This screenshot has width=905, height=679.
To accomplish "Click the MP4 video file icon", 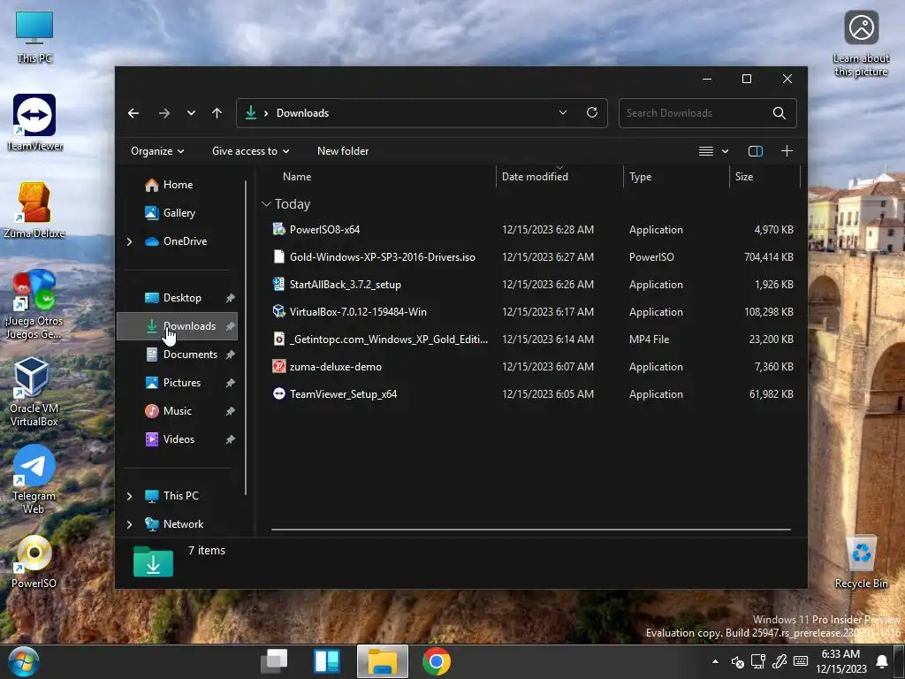I will click(278, 339).
